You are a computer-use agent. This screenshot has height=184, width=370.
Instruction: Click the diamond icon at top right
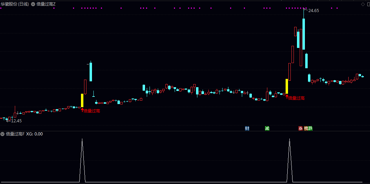coord(363,4)
